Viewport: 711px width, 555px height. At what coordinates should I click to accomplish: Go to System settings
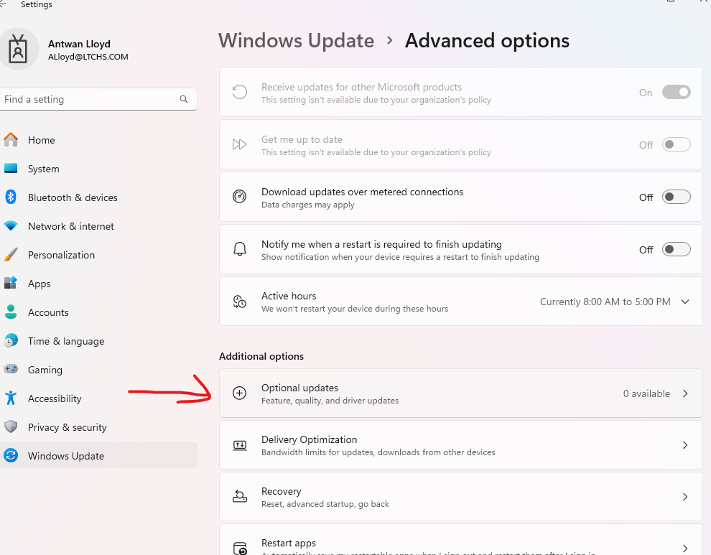(98, 169)
